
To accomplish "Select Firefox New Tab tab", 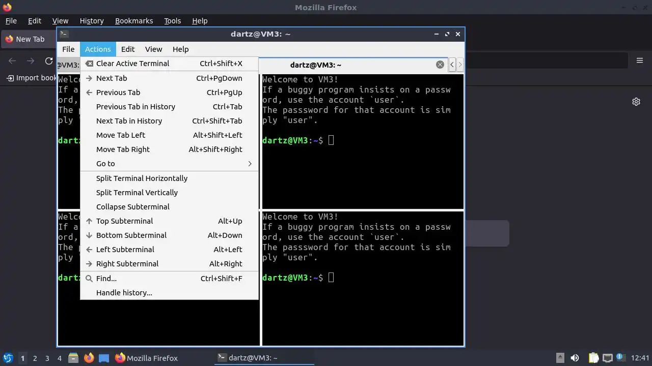I will pos(29,39).
